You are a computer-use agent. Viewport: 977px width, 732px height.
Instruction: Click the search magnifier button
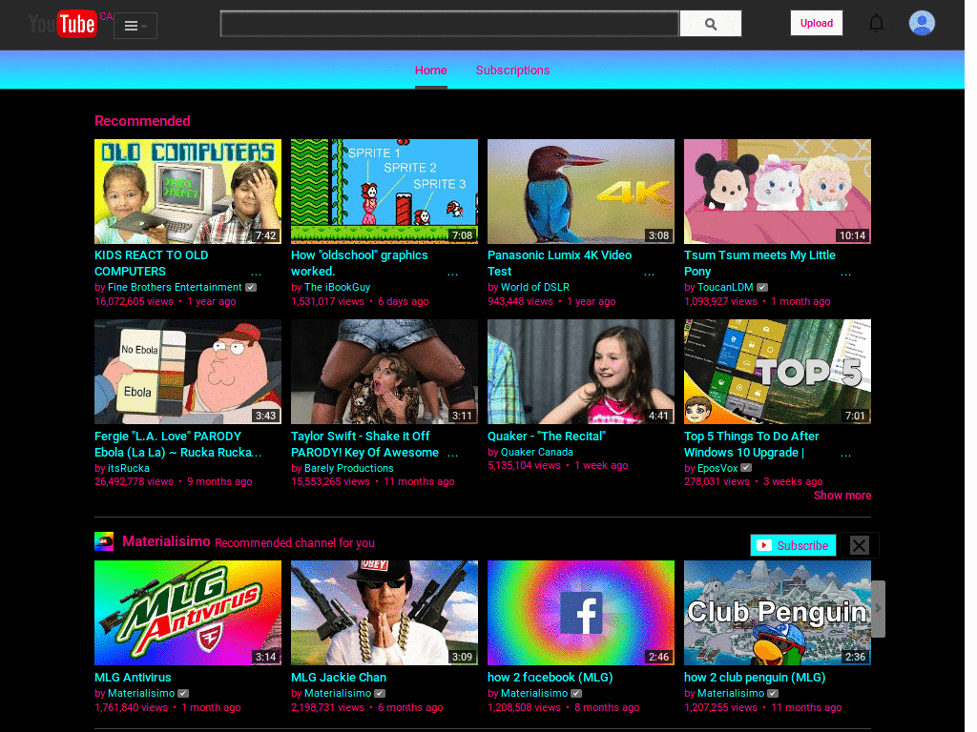tap(710, 24)
